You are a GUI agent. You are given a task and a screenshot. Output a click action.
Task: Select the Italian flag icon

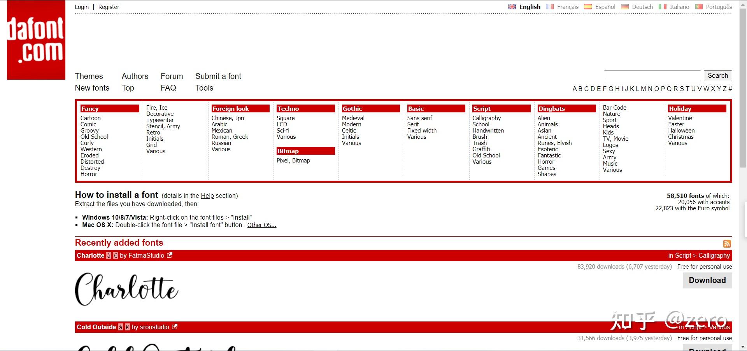(x=663, y=7)
